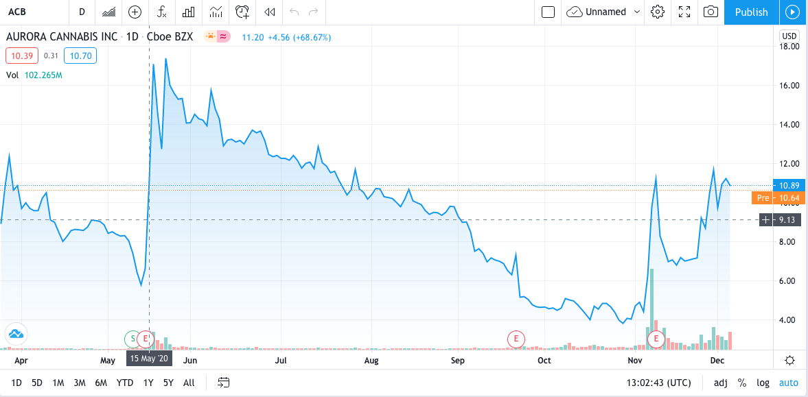Click the red 10.39 sell price button
This screenshot has height=397, width=808.
click(22, 56)
